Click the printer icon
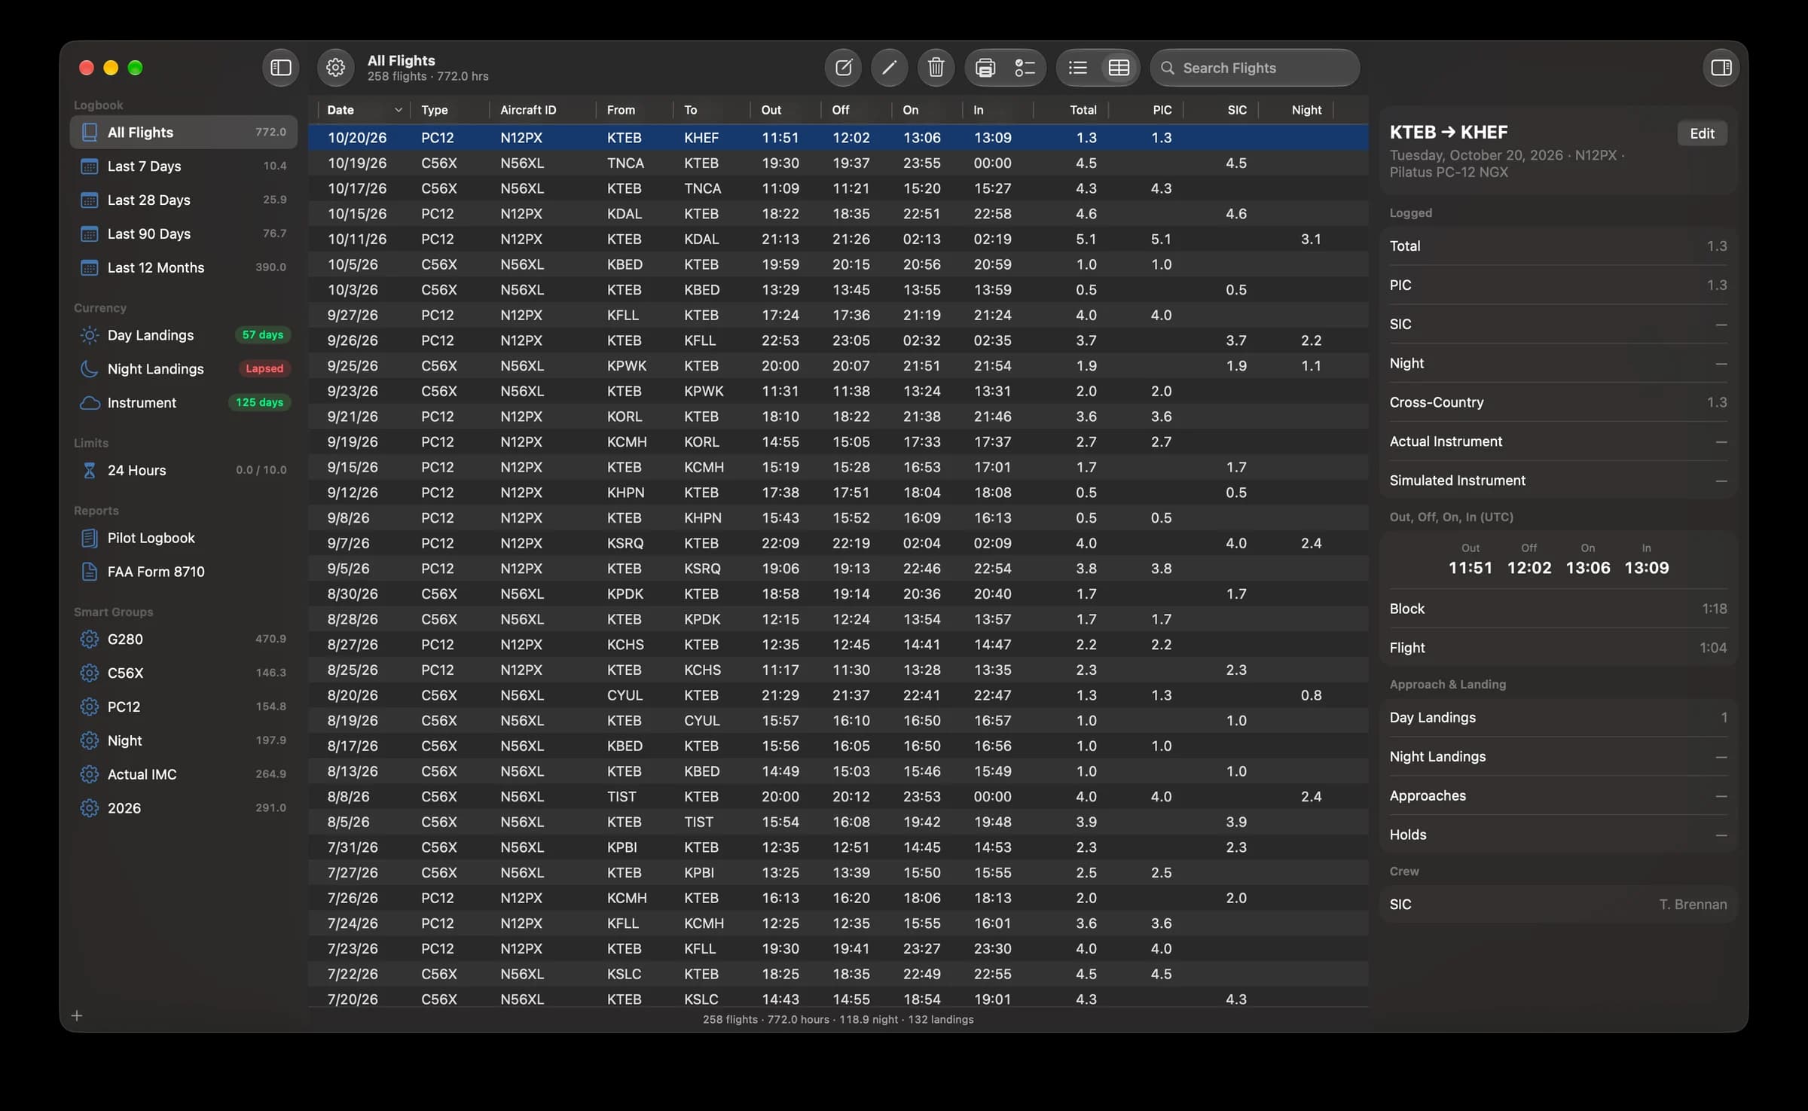Screen dimensions: 1808x1111 [985, 68]
